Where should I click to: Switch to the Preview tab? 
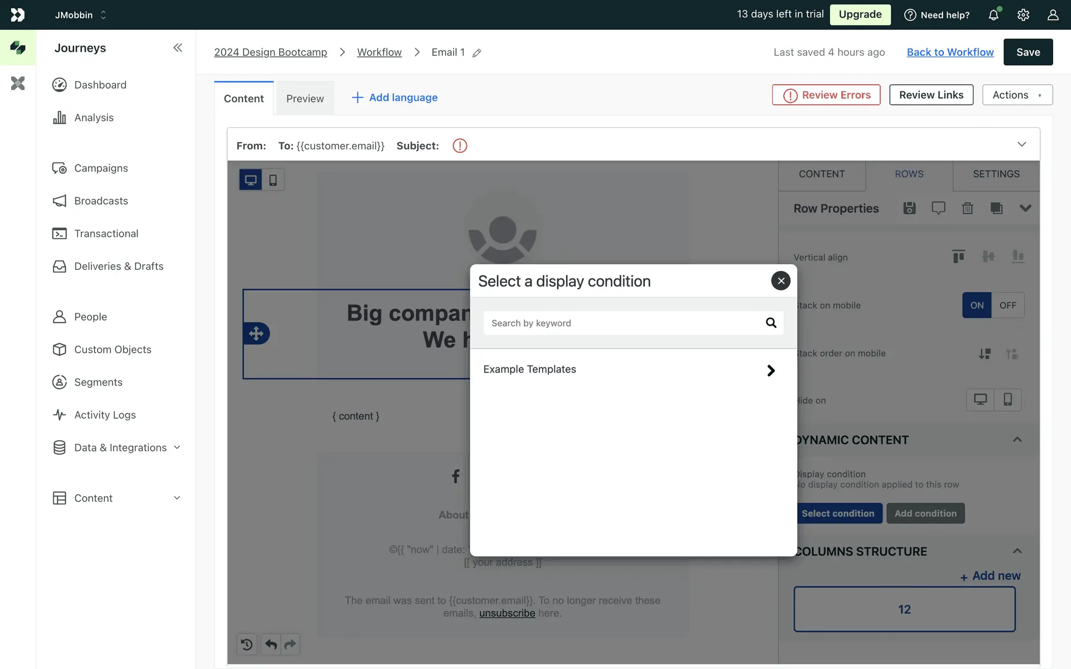coord(305,99)
